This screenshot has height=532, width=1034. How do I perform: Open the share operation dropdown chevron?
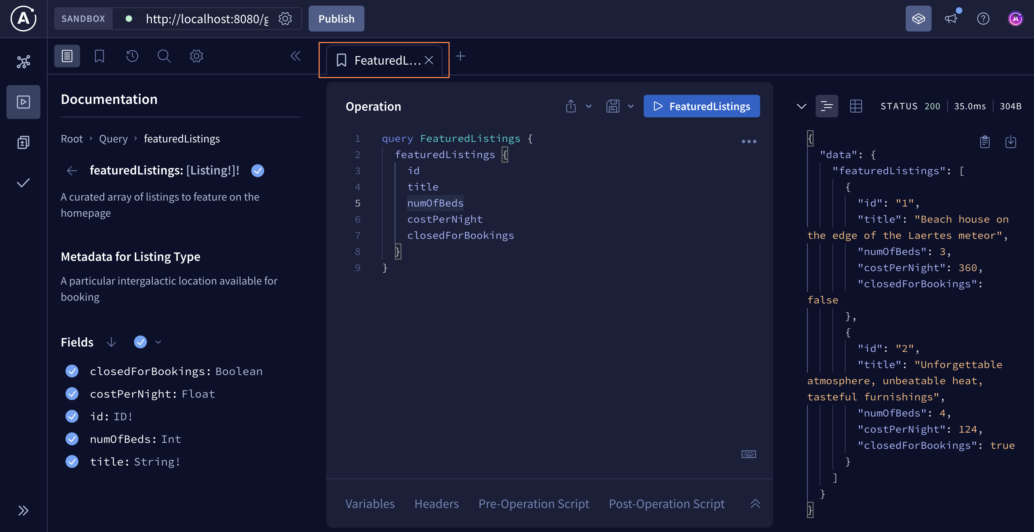click(589, 106)
